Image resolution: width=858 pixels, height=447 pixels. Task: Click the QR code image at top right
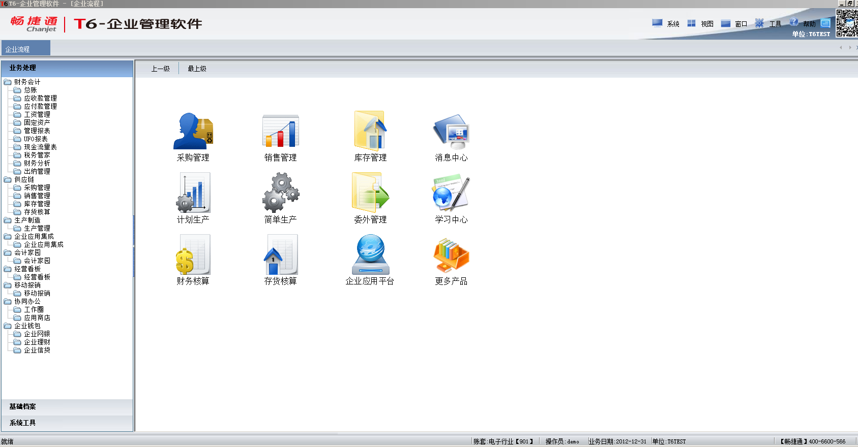(x=846, y=23)
